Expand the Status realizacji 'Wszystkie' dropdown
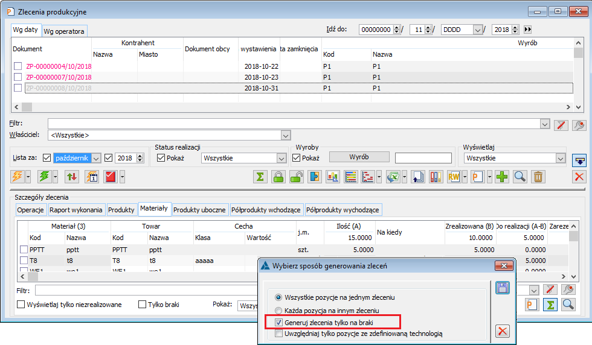 281,158
